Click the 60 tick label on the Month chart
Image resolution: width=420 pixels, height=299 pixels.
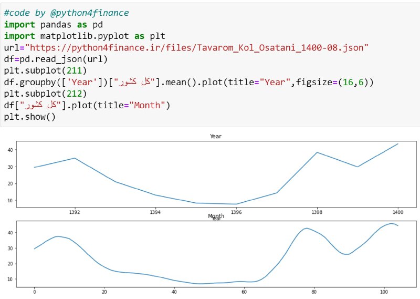(x=244, y=292)
